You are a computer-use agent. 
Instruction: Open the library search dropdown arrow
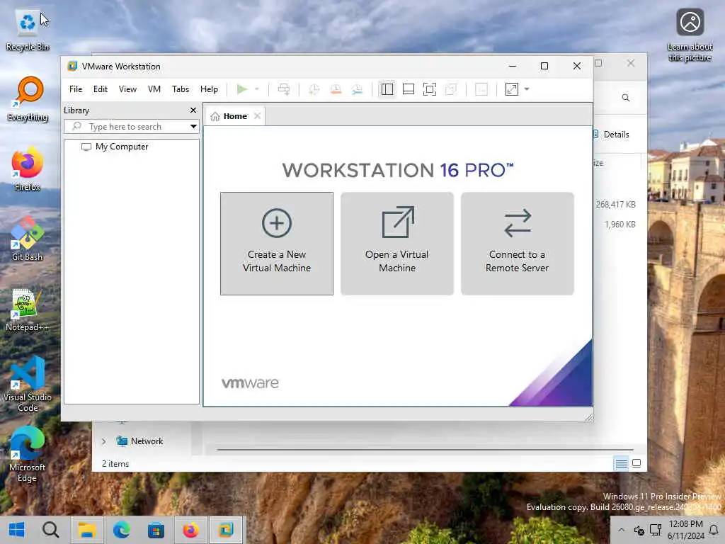(193, 127)
